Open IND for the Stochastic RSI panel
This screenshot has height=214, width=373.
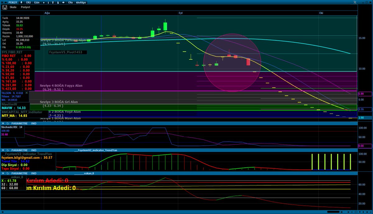34,123
